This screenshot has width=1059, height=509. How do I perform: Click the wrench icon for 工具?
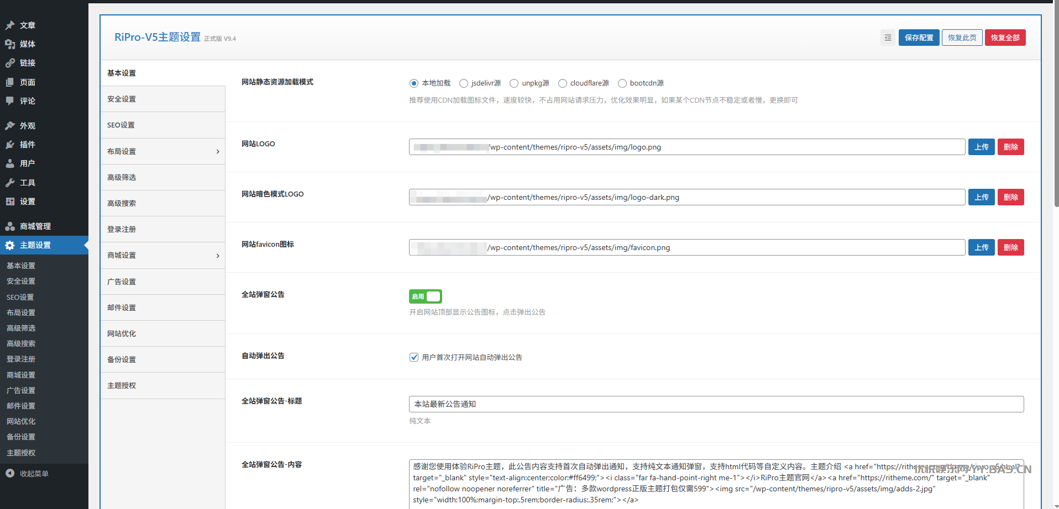coord(10,183)
